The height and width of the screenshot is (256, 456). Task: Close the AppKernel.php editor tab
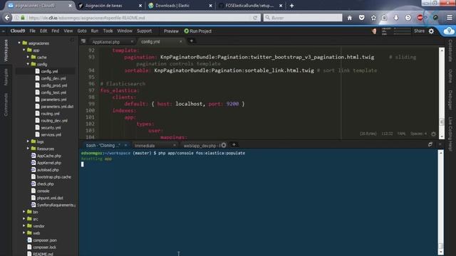click(132, 41)
